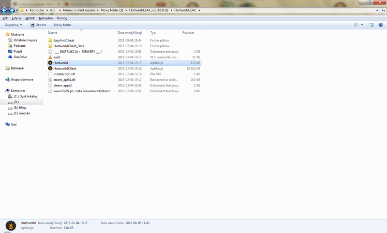The height and width of the screenshot is (233, 387).
Task: Select HurtworldClient_Data folder icon
Action: pos(50,46)
